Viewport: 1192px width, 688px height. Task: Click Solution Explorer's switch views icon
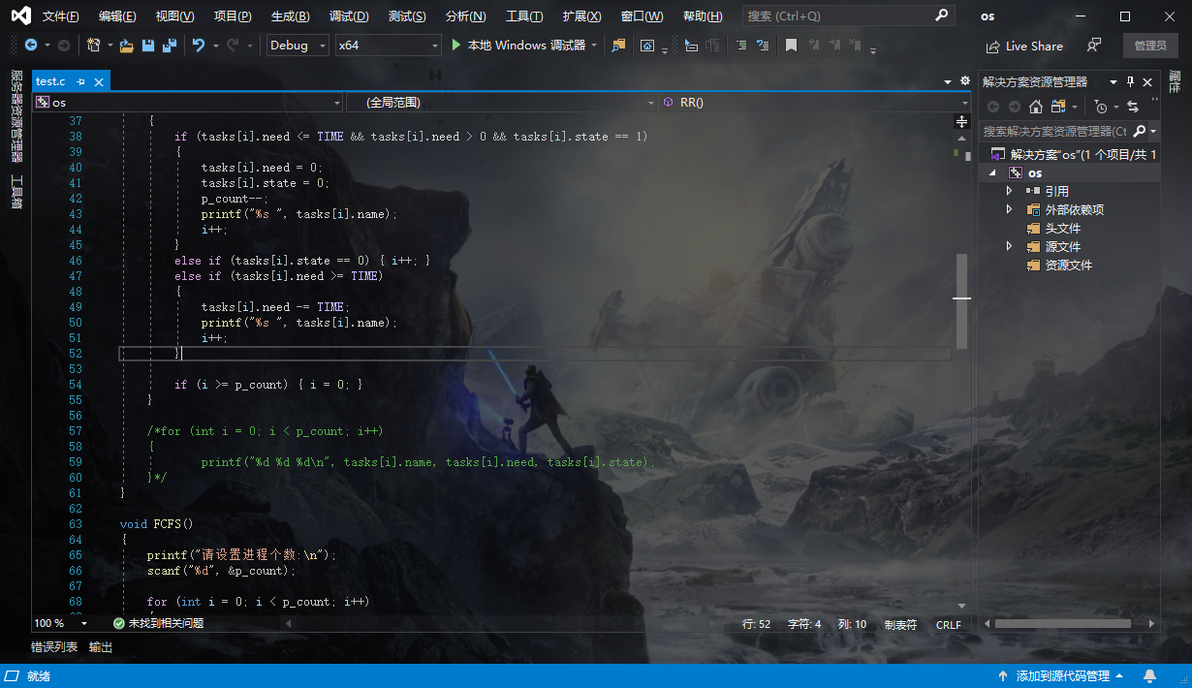click(1058, 107)
